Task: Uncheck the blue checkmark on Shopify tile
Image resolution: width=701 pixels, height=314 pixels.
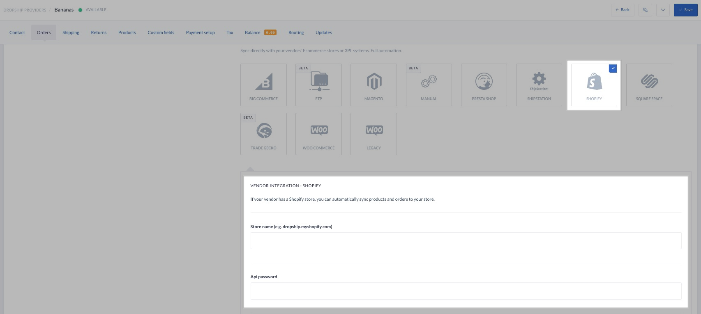Action: click(613, 68)
